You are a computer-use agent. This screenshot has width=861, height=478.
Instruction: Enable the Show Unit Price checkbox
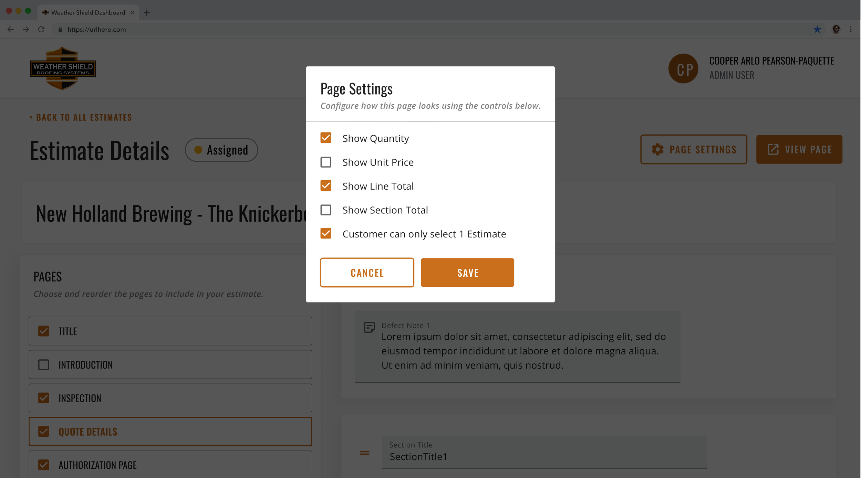click(326, 162)
